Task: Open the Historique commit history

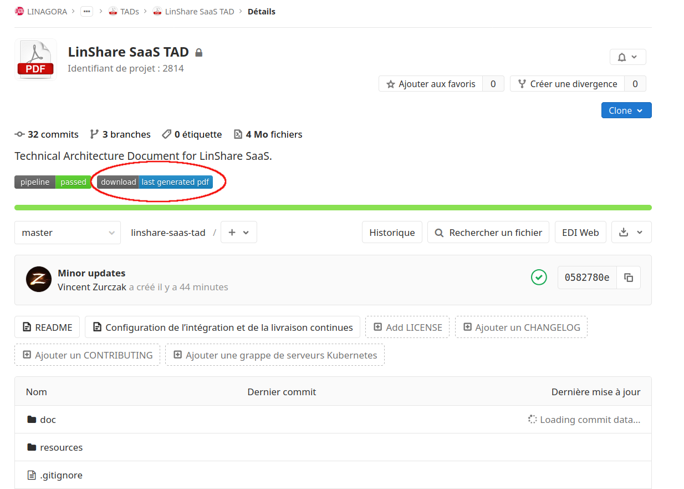Action: tap(392, 233)
